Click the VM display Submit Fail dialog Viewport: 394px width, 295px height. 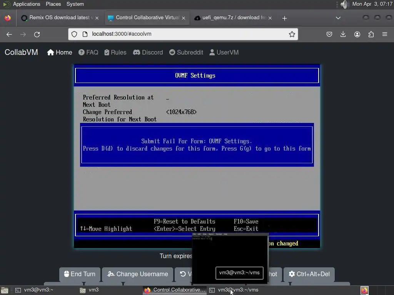pos(197,145)
